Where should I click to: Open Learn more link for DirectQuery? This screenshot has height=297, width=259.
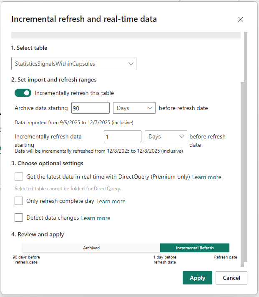(206, 177)
